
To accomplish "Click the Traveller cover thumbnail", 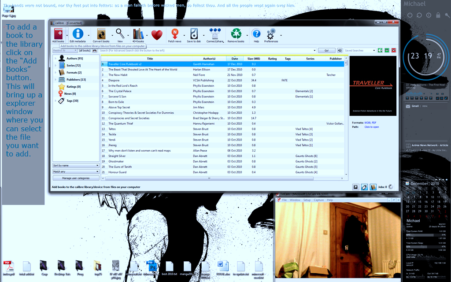I will 373,86.
